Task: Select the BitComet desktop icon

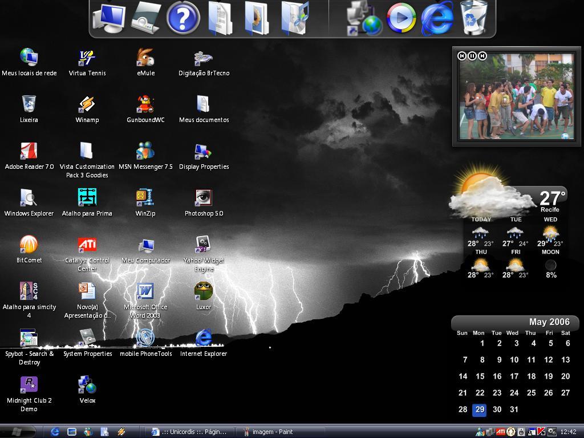Action: (x=29, y=250)
